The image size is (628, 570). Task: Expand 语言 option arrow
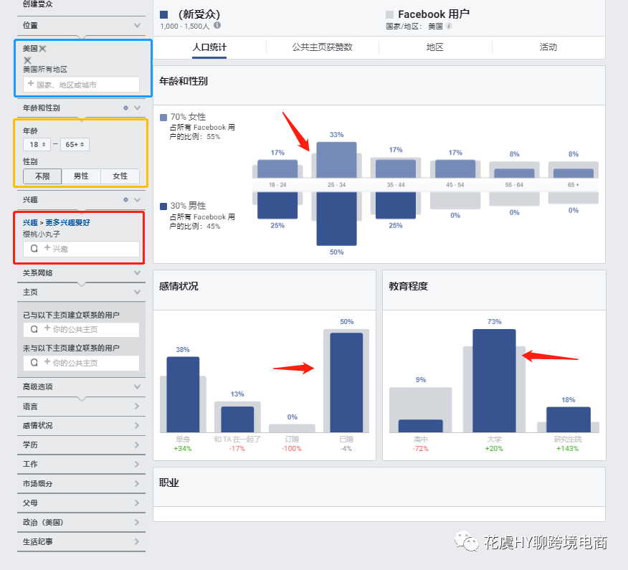point(137,407)
